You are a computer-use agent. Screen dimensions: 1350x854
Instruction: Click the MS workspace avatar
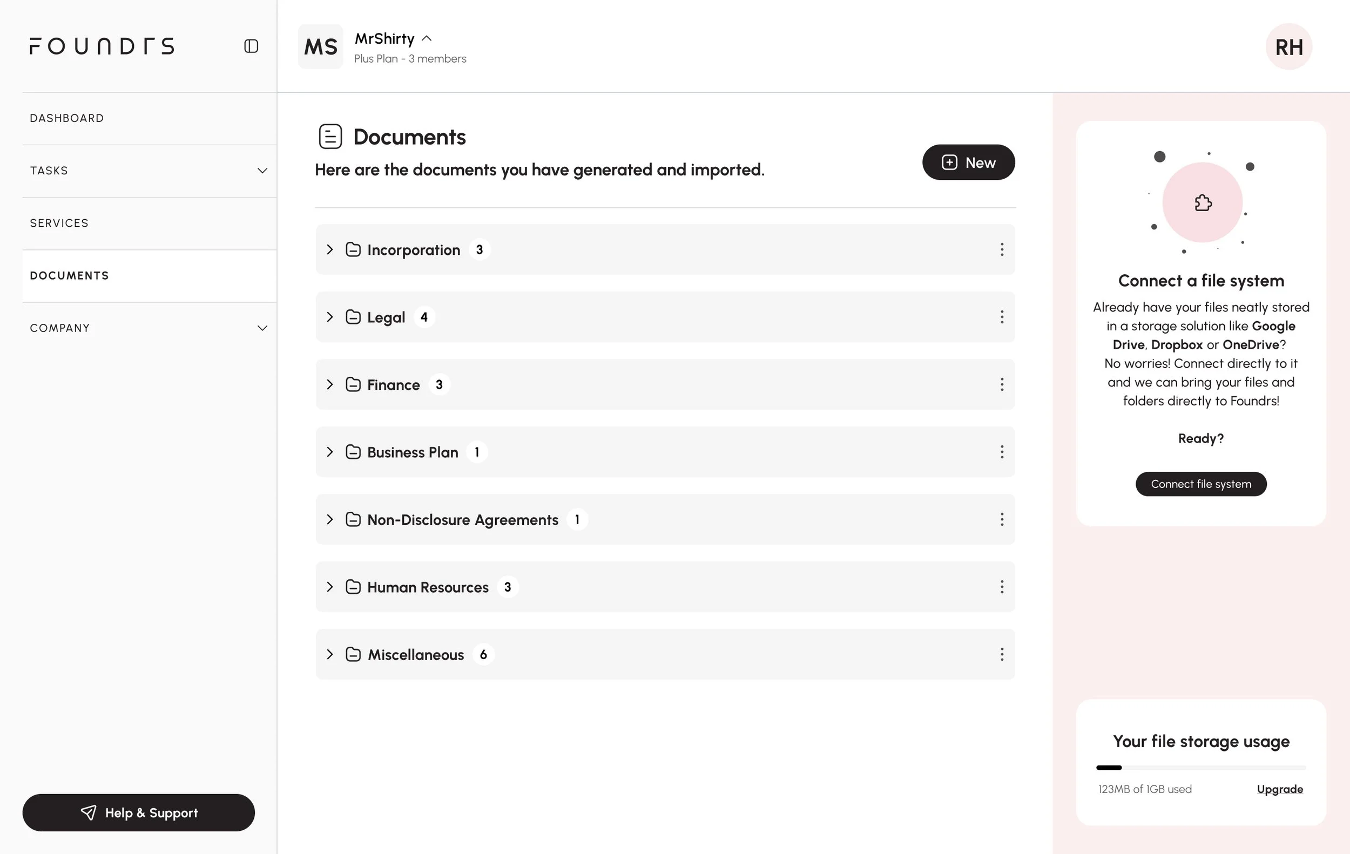321,46
